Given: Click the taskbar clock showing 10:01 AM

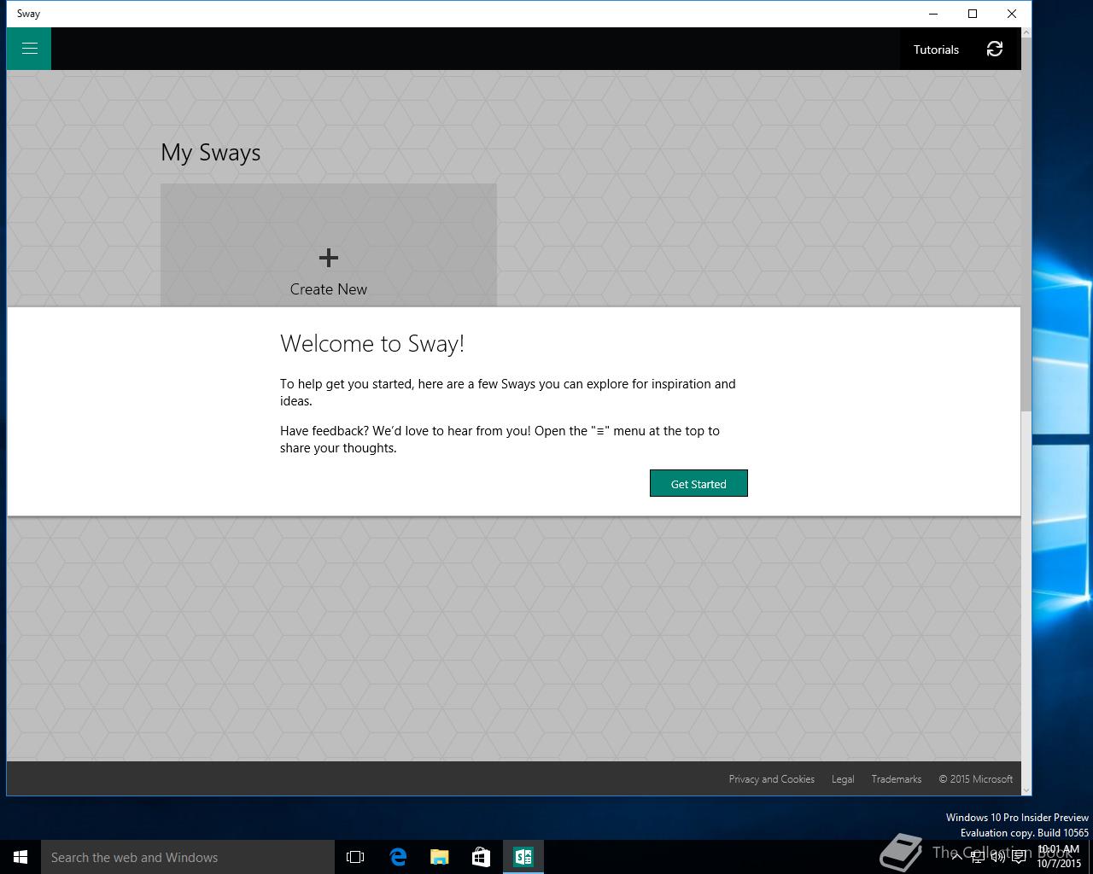Looking at the screenshot, I should (1059, 856).
